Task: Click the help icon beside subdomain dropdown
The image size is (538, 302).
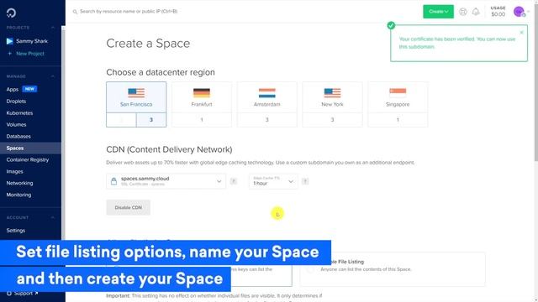Action: (234, 181)
